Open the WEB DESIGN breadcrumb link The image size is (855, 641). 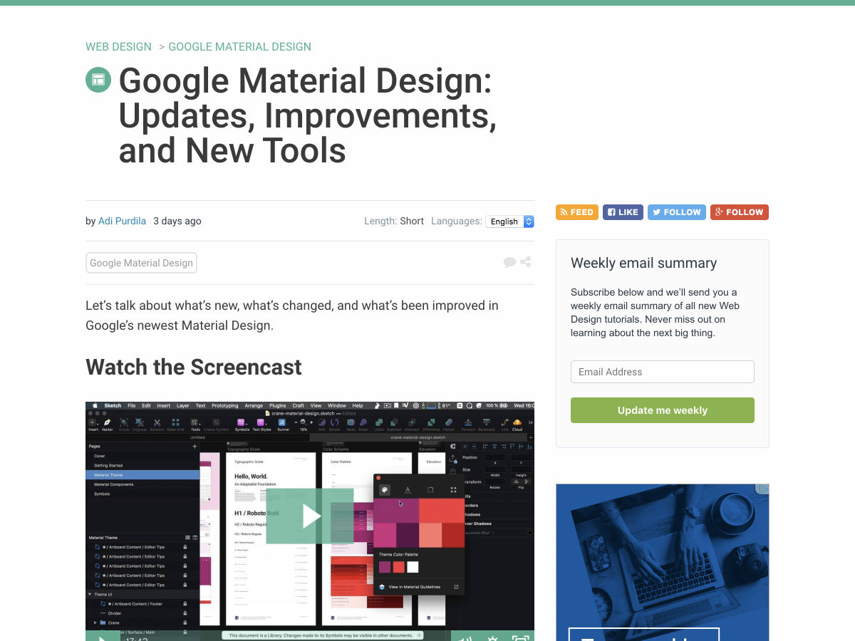tap(118, 47)
